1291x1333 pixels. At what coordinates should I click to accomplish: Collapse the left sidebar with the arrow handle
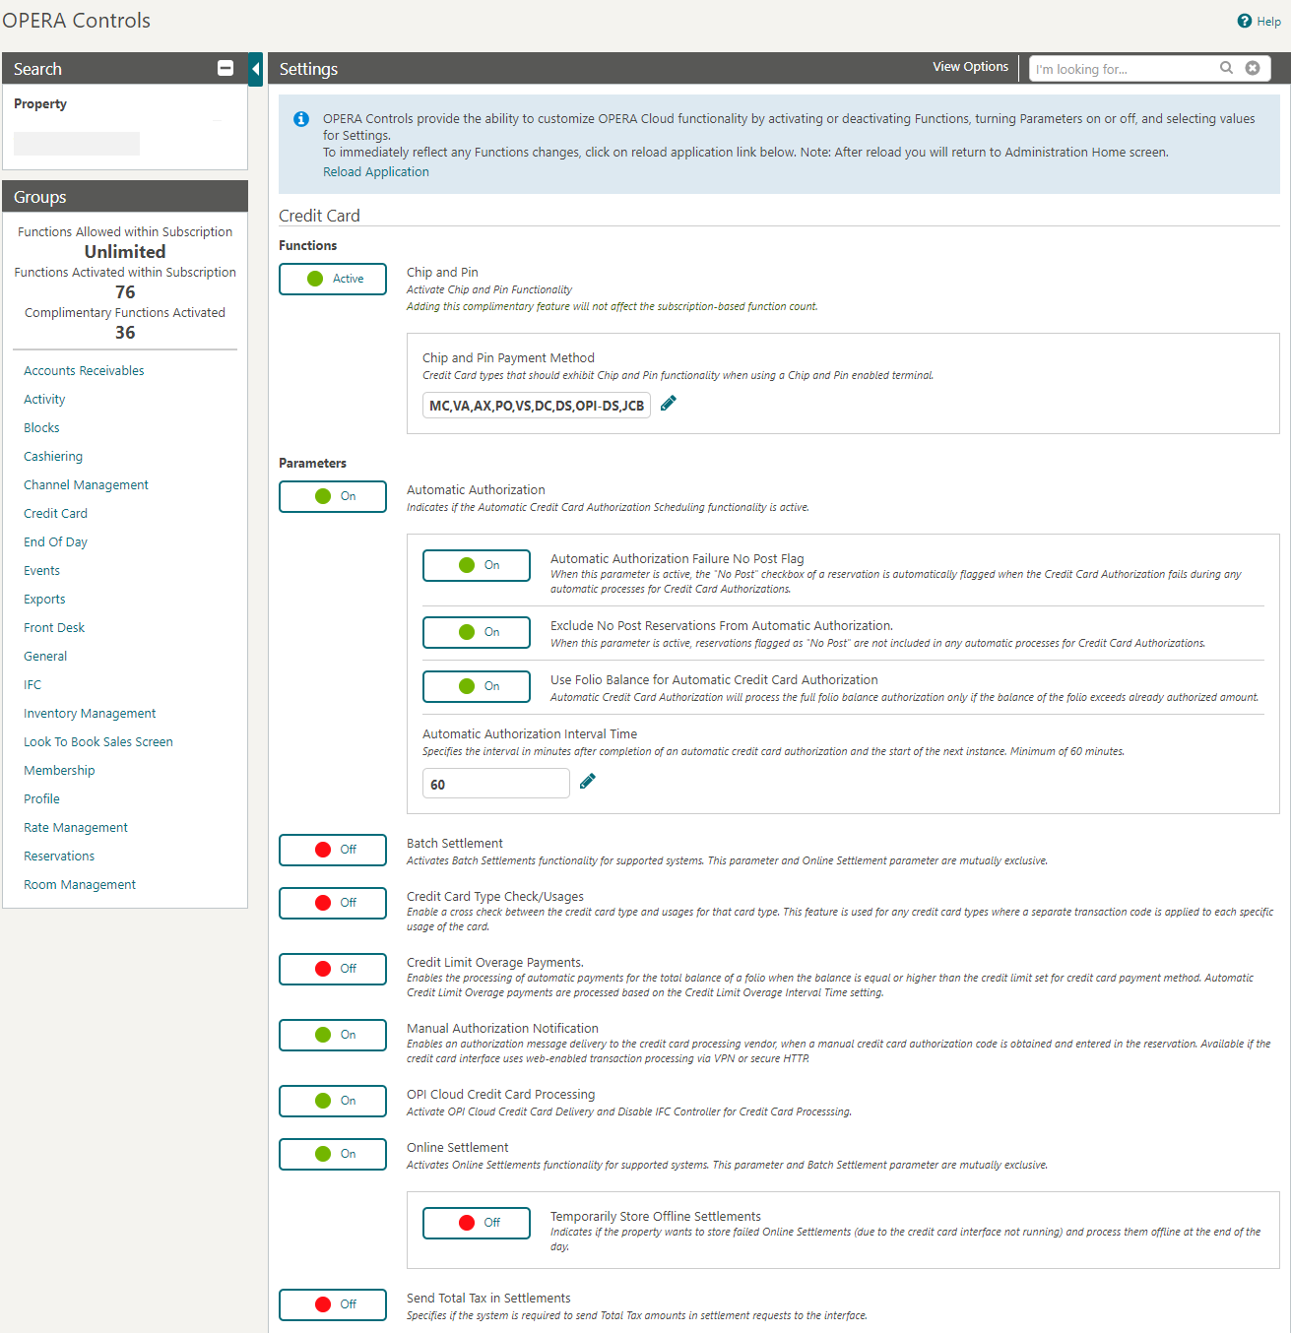point(255,69)
